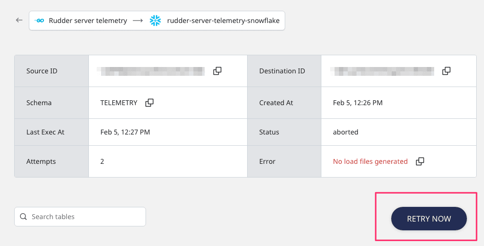Click the Attempts count value

[103, 161]
